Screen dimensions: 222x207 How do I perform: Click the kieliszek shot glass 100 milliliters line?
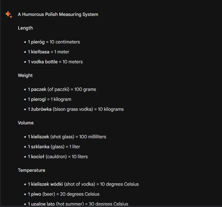point(67,137)
